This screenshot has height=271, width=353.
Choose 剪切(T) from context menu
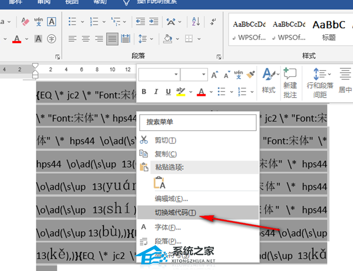[x=198, y=140]
